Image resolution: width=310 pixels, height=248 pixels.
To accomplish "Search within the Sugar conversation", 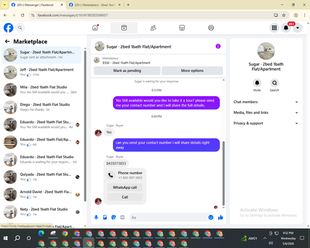I will pos(275,83).
